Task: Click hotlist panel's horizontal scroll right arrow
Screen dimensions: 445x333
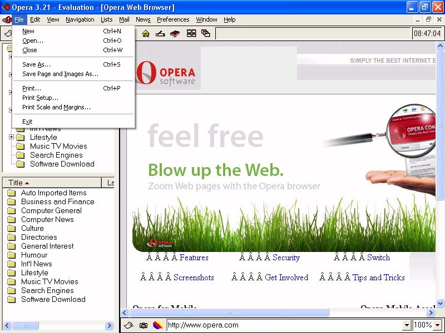Action: coord(109,325)
